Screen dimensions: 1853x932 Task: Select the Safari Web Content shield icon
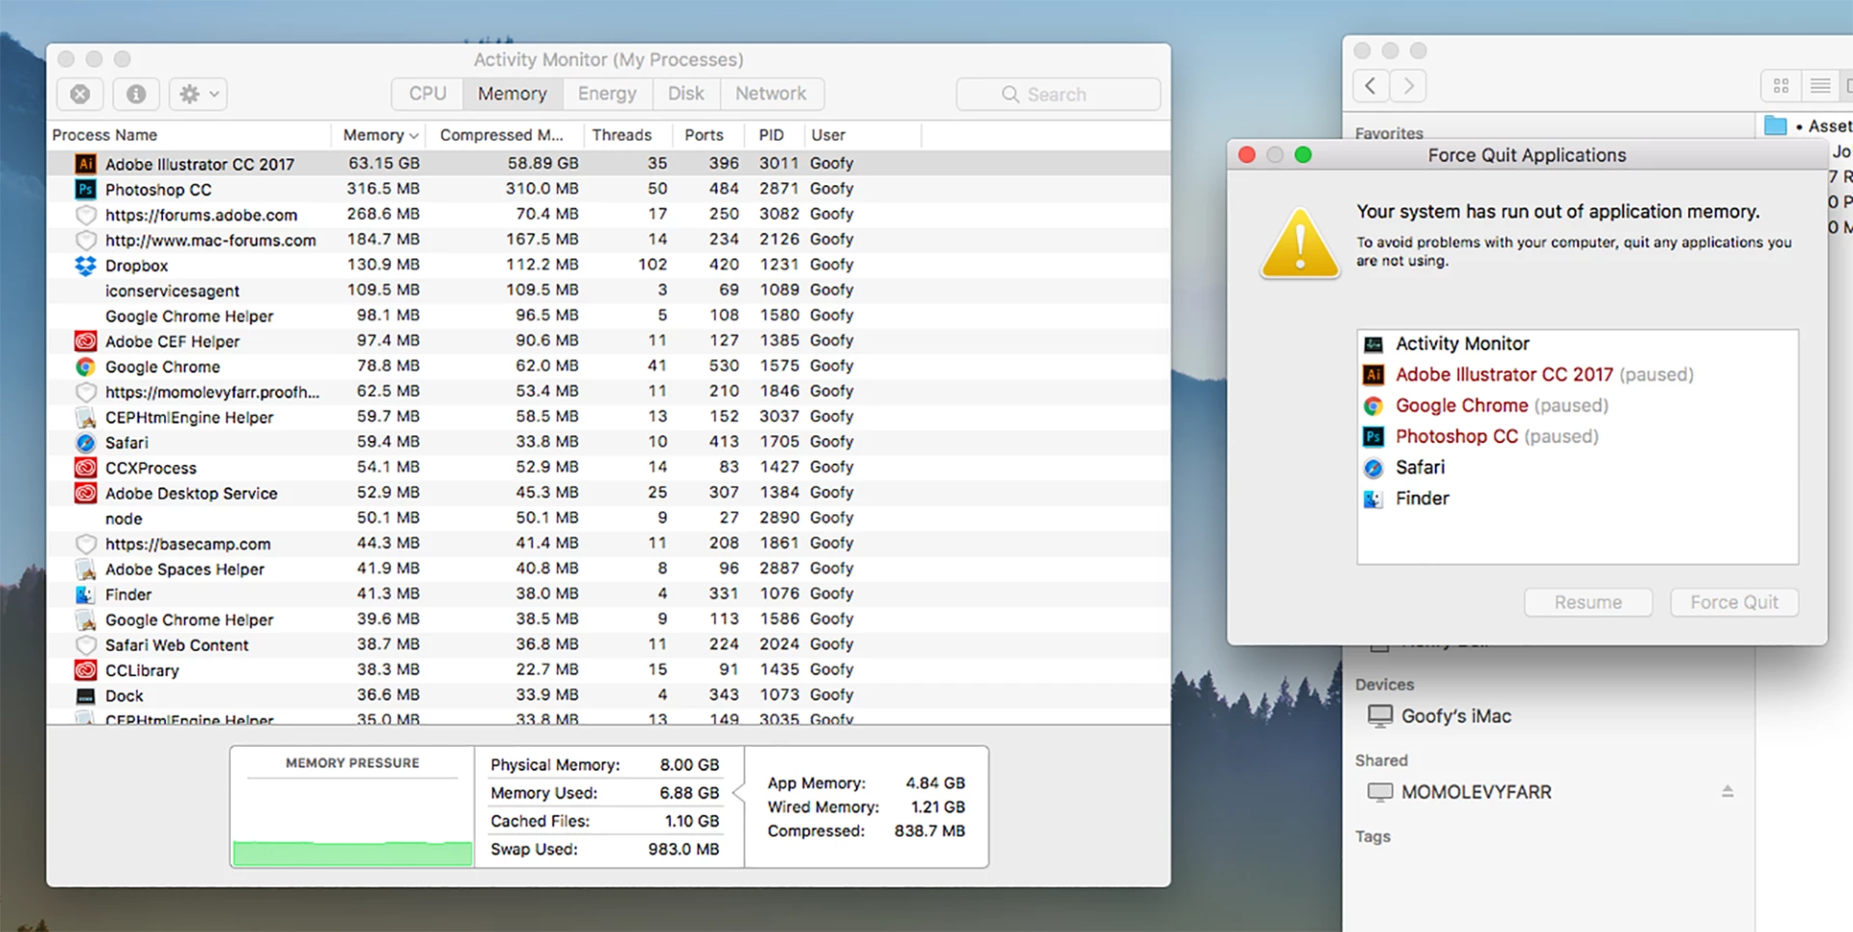point(86,644)
